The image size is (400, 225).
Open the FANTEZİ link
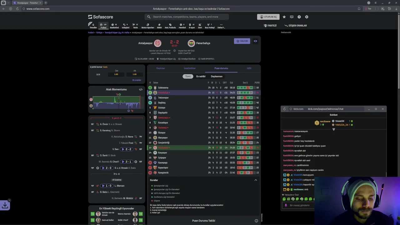pos(270,26)
